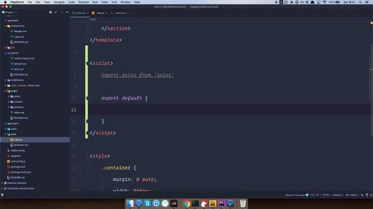
Task: Expand the about folder under pages
Action: point(9,96)
